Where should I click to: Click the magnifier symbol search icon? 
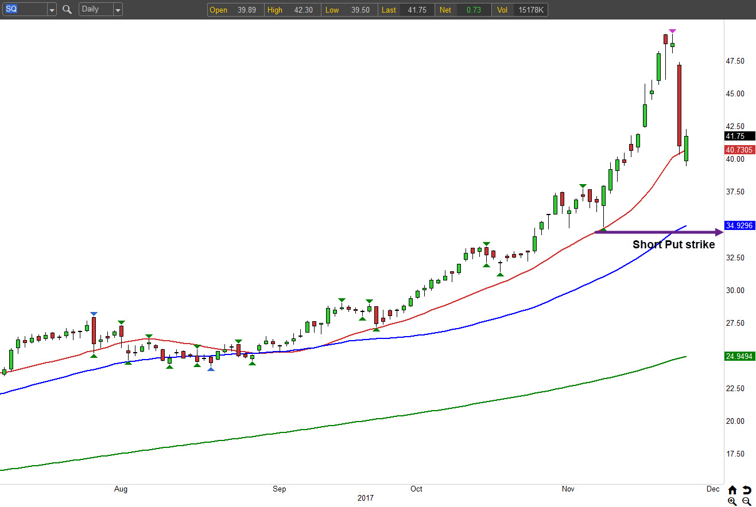coord(67,9)
